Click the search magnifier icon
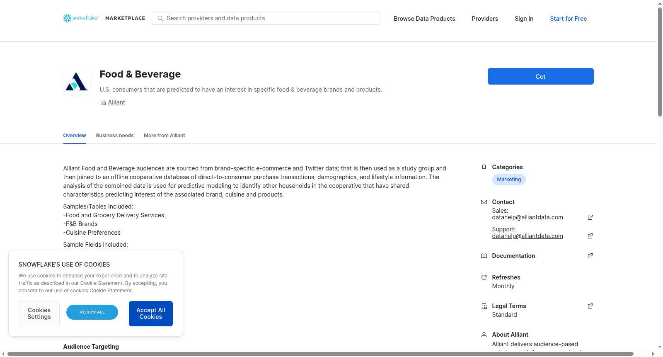Screen dimensions: 663x357 (160, 18)
